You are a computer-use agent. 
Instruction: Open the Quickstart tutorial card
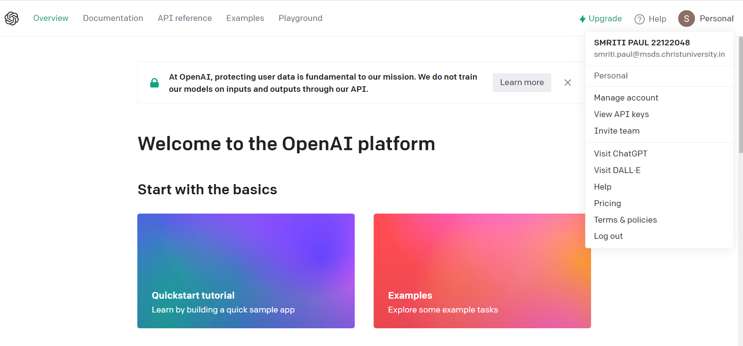pos(246,271)
